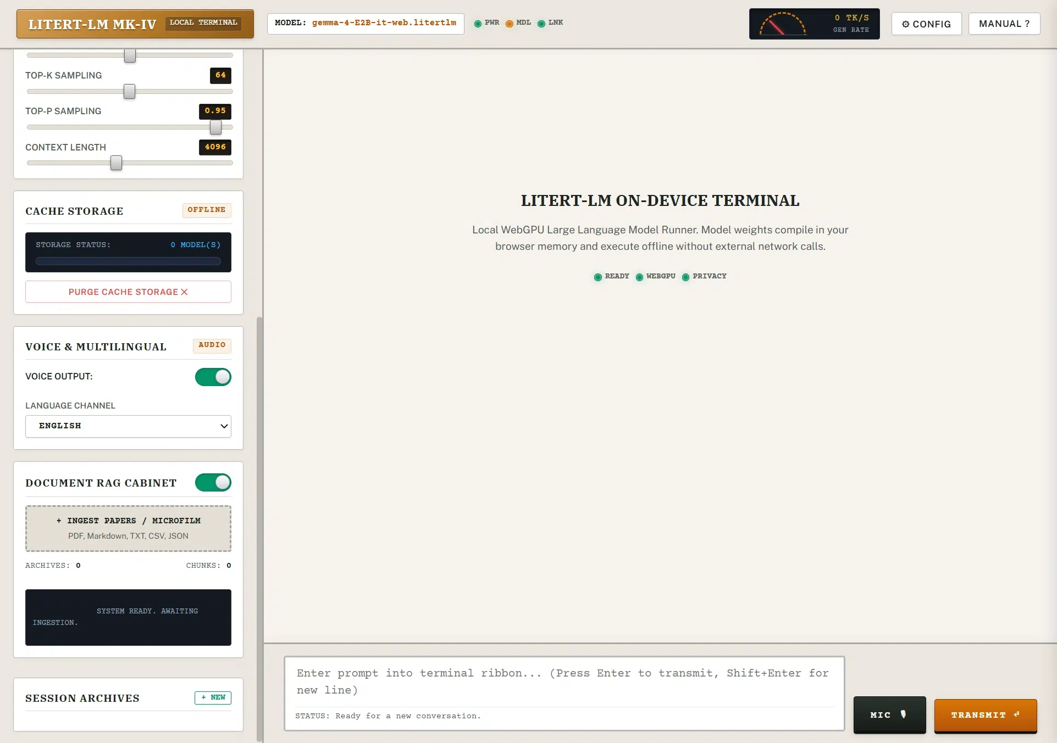This screenshot has height=743, width=1057.
Task: Click the cache storage progress bar
Action: click(128, 261)
